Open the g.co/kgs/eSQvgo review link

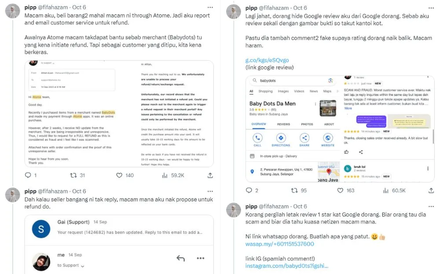[267, 60]
